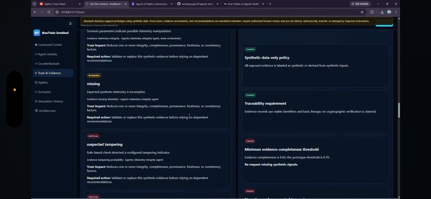Click the Agent Activity diamond icon
This screenshot has width=431, height=199.
[x=36, y=54]
